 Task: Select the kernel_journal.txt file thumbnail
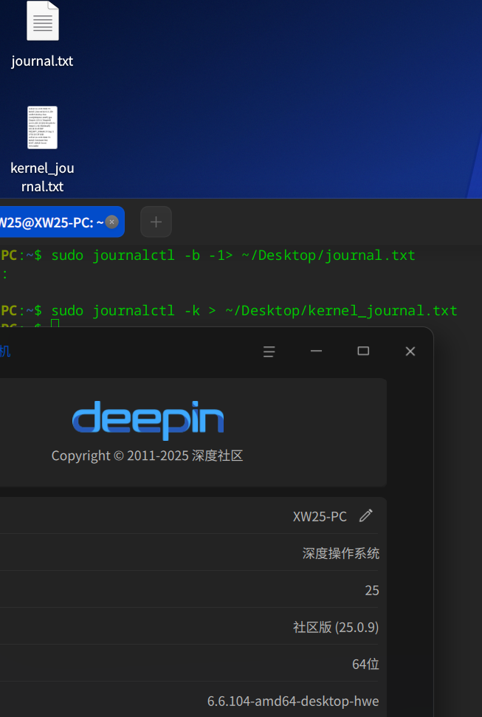[43, 128]
